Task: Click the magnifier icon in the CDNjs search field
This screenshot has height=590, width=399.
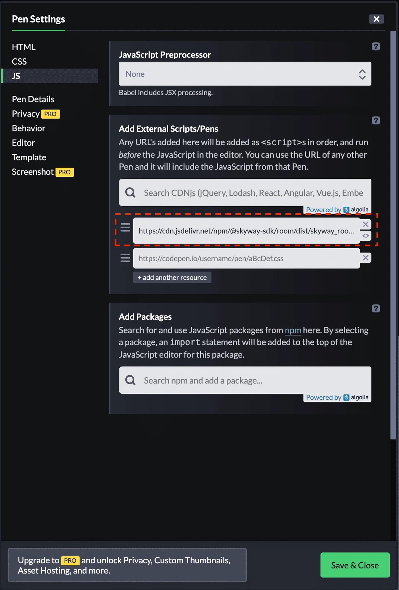Action: (x=130, y=193)
